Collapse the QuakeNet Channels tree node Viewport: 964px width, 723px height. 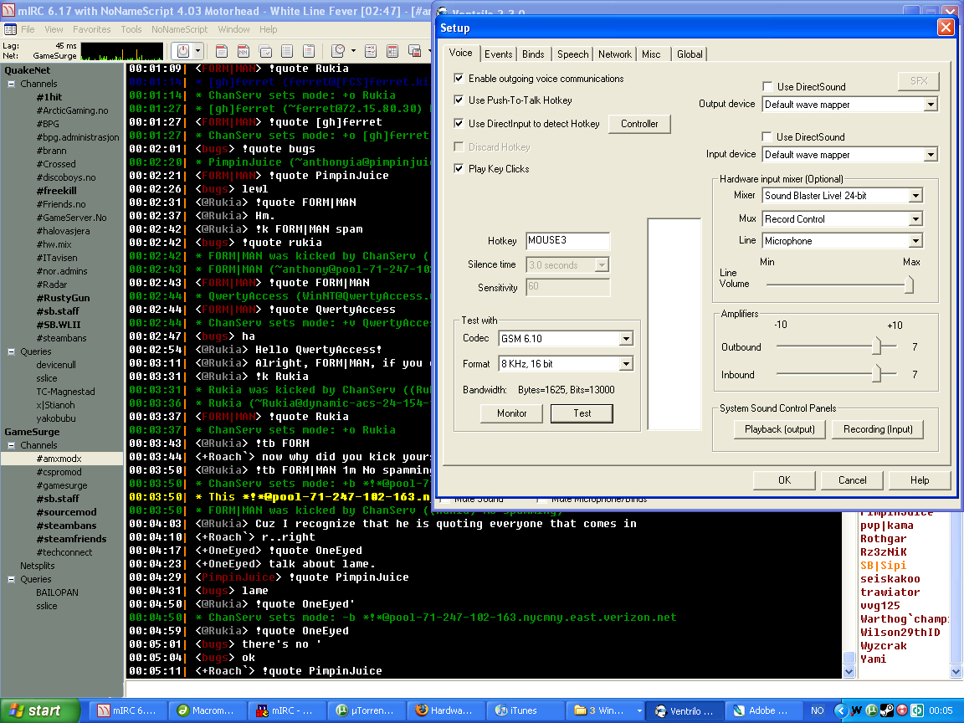[11, 84]
